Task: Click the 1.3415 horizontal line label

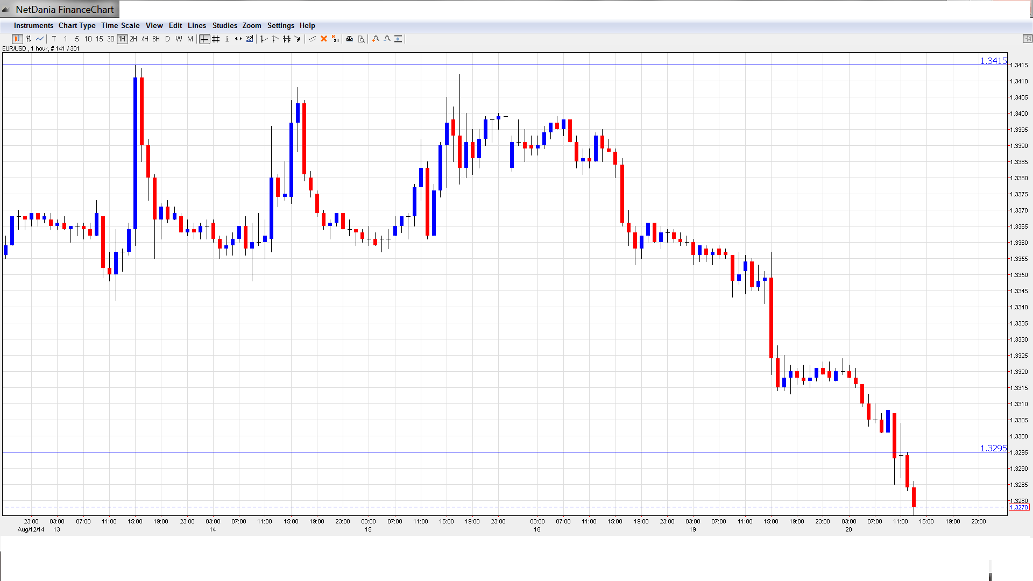Action: (x=993, y=61)
